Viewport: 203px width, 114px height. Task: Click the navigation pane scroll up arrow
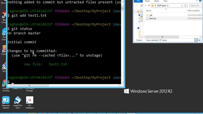[x=142, y=10]
